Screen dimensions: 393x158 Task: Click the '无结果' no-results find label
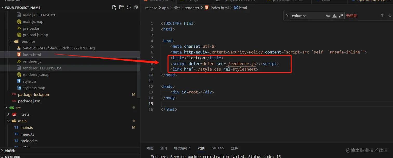click(351, 16)
